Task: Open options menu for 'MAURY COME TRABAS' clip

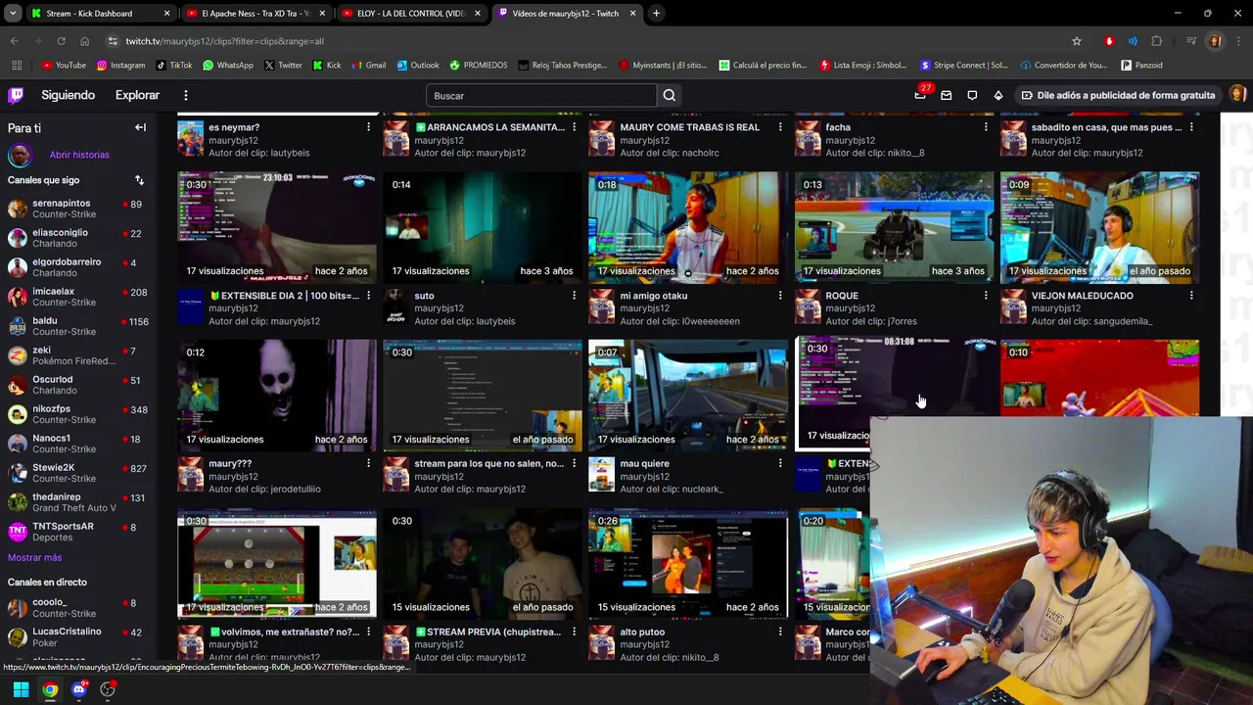Action: coord(779,127)
